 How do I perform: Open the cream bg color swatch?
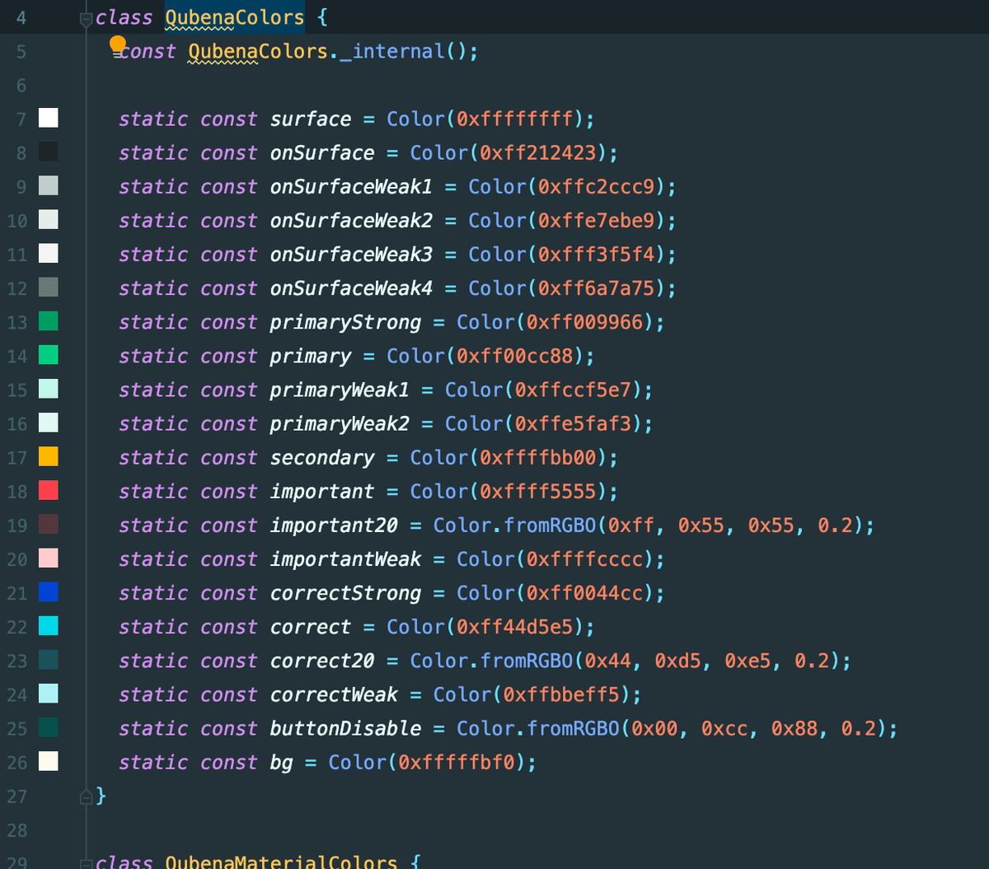pyautogui.click(x=48, y=761)
